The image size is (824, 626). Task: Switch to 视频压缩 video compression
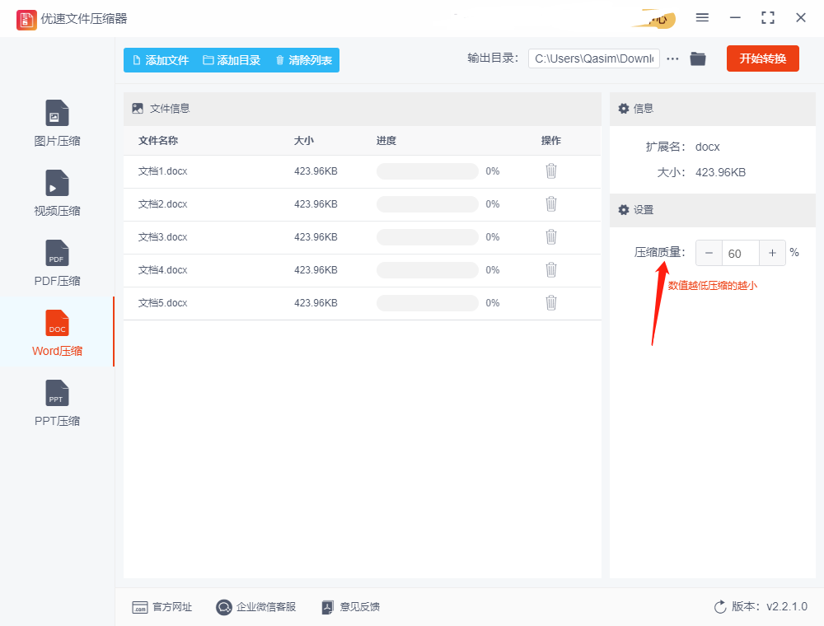point(57,194)
